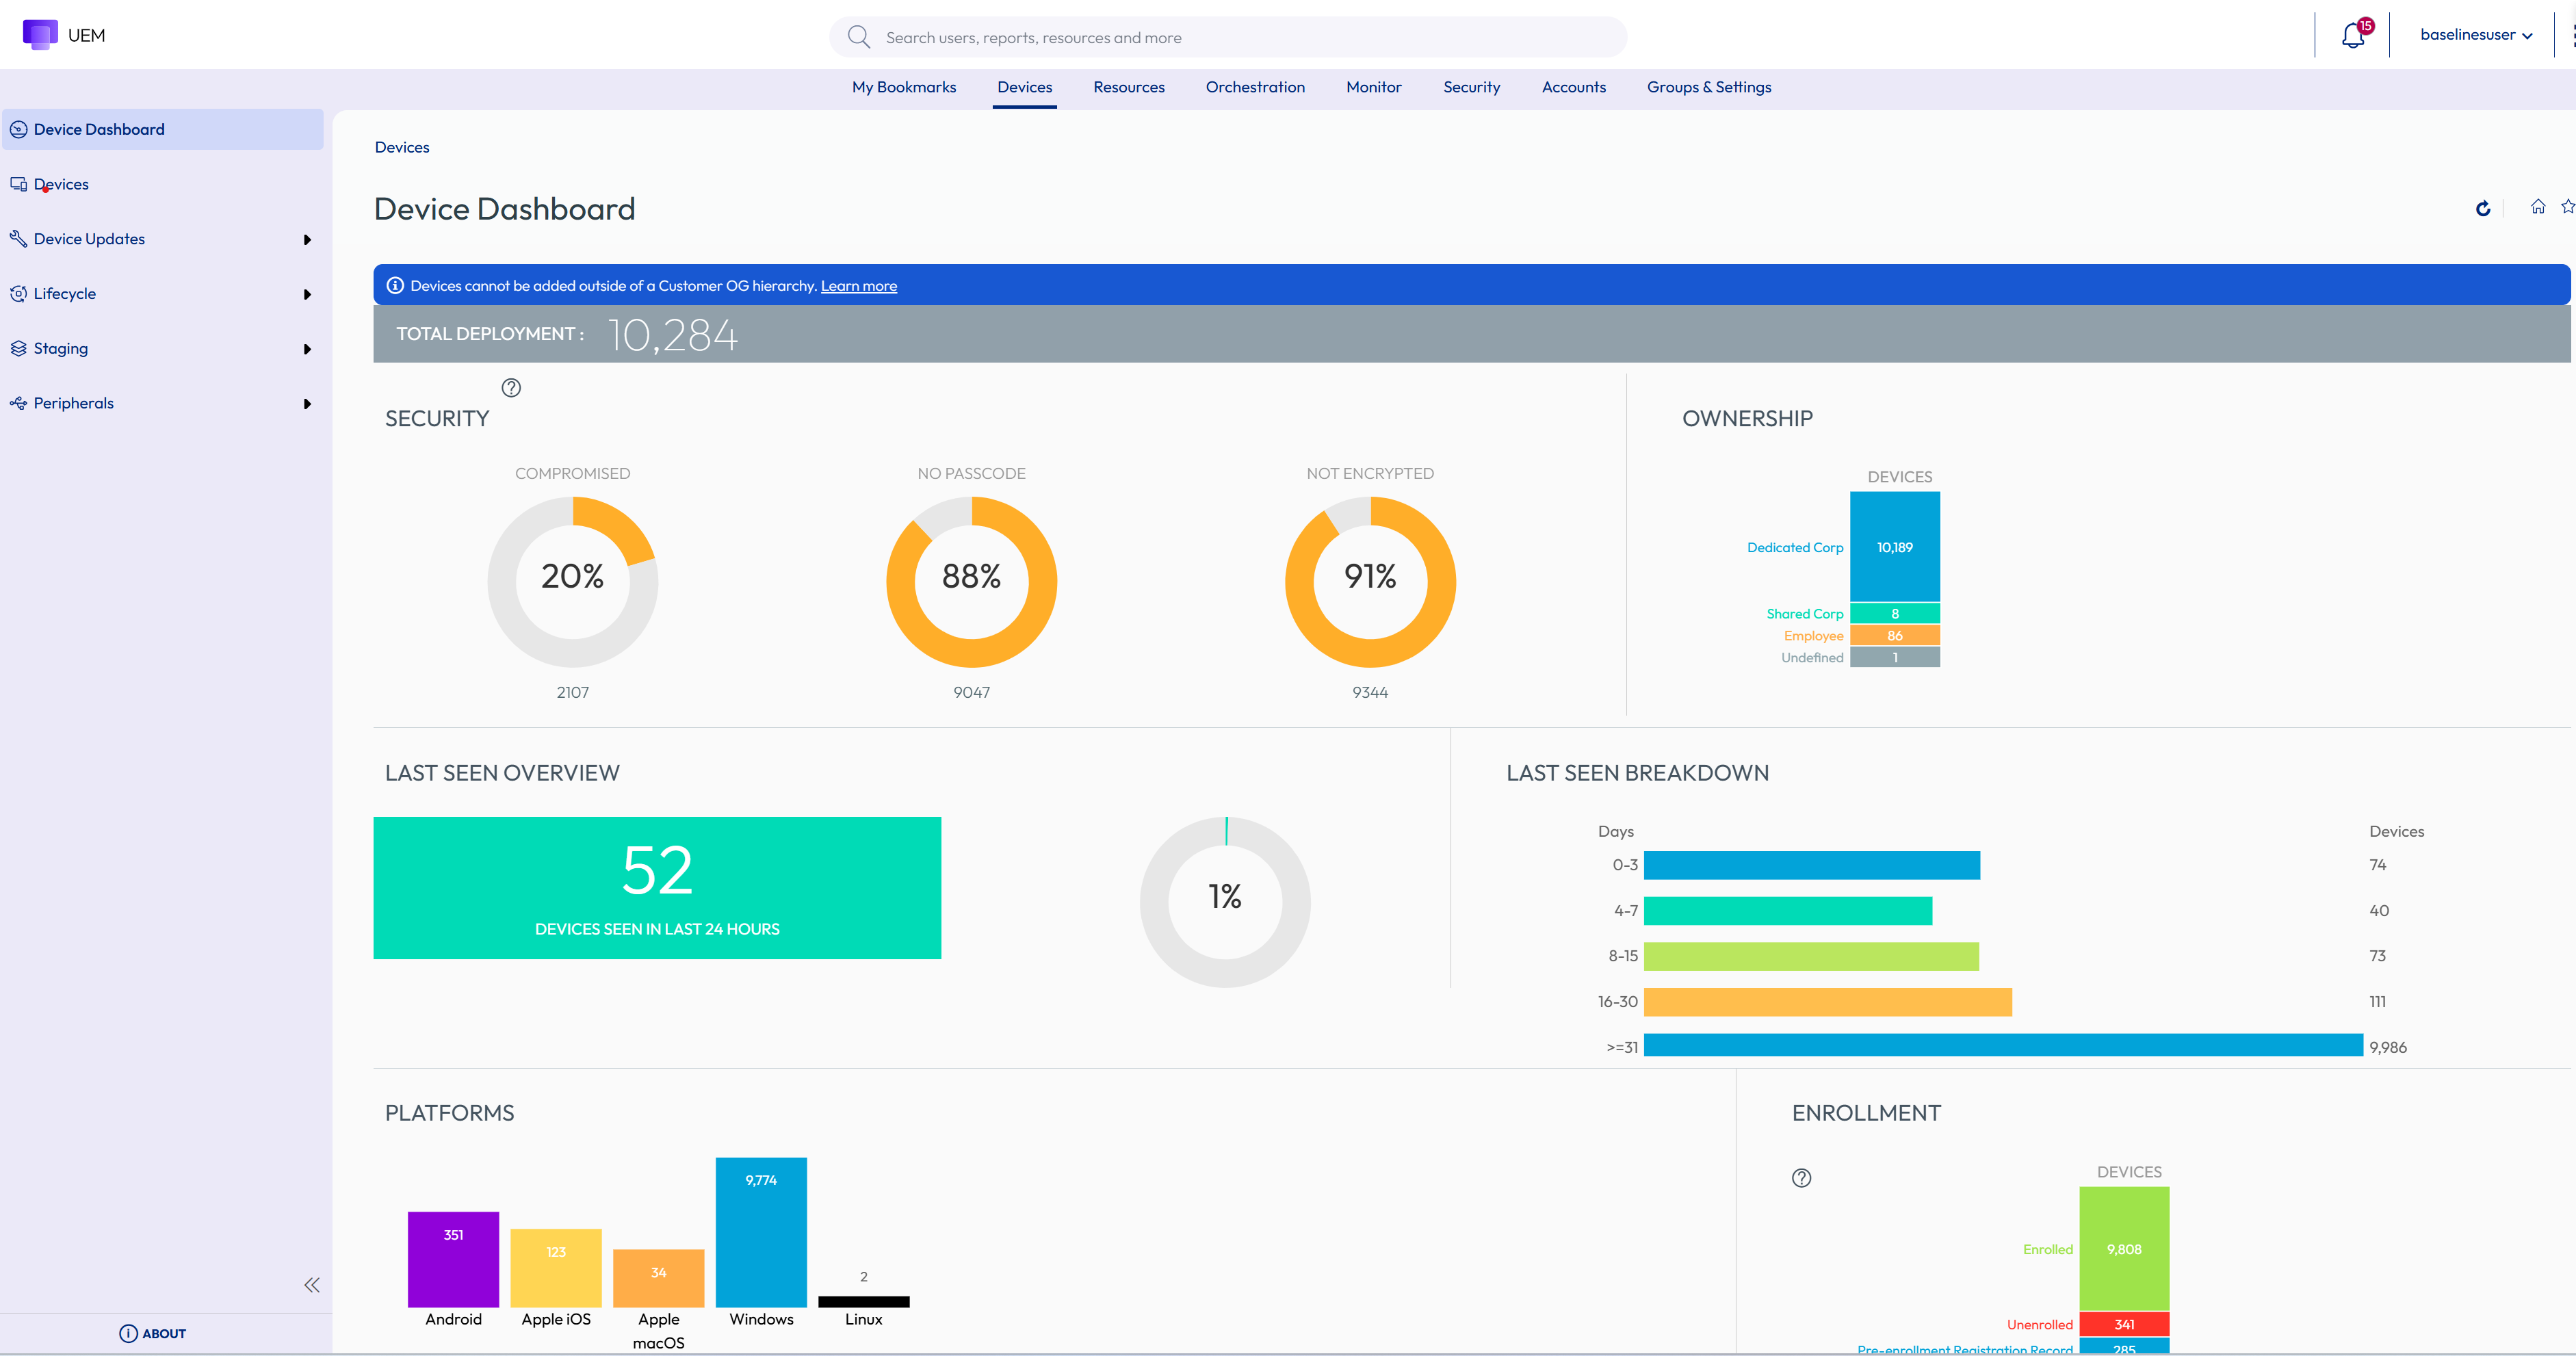Expand the Device Updates submenu arrow
Image resolution: width=2576 pixels, height=1356 pixels.
coord(307,239)
